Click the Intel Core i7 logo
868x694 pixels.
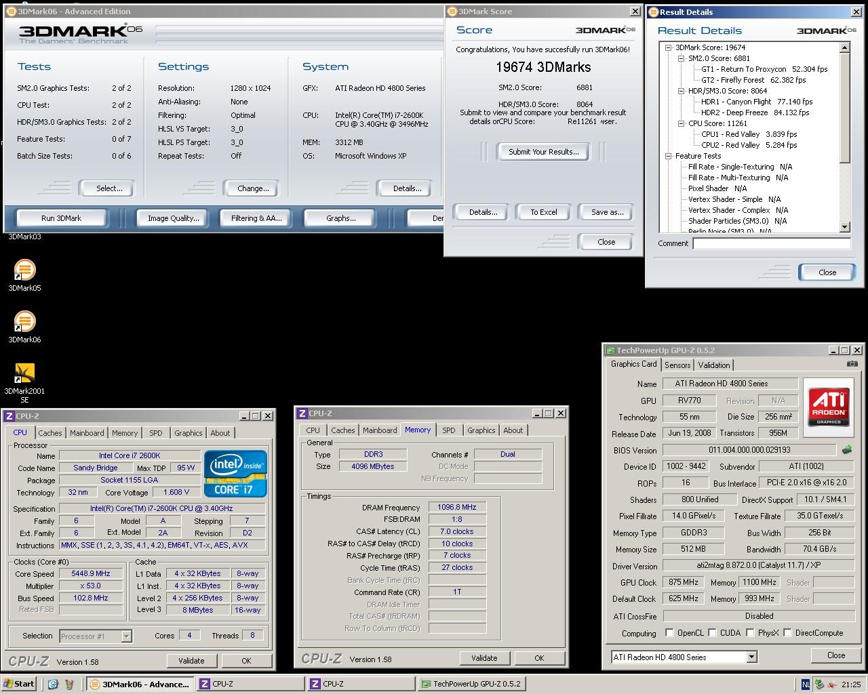(x=235, y=474)
